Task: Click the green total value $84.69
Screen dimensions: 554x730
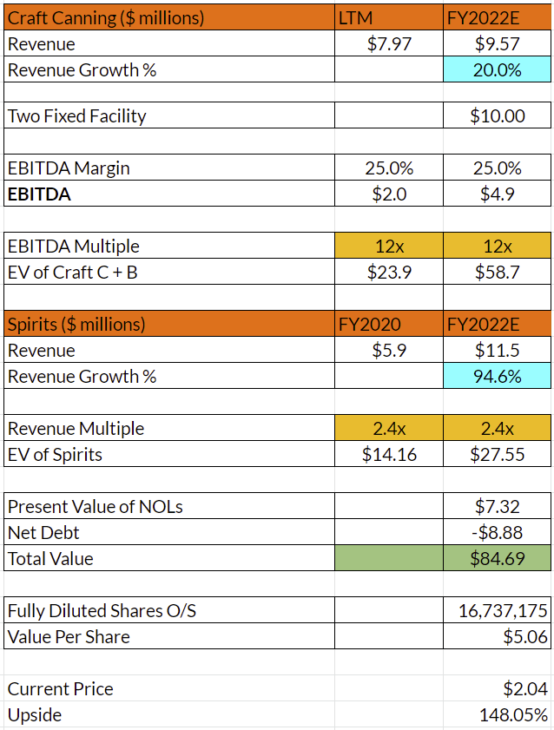Action: [497, 558]
